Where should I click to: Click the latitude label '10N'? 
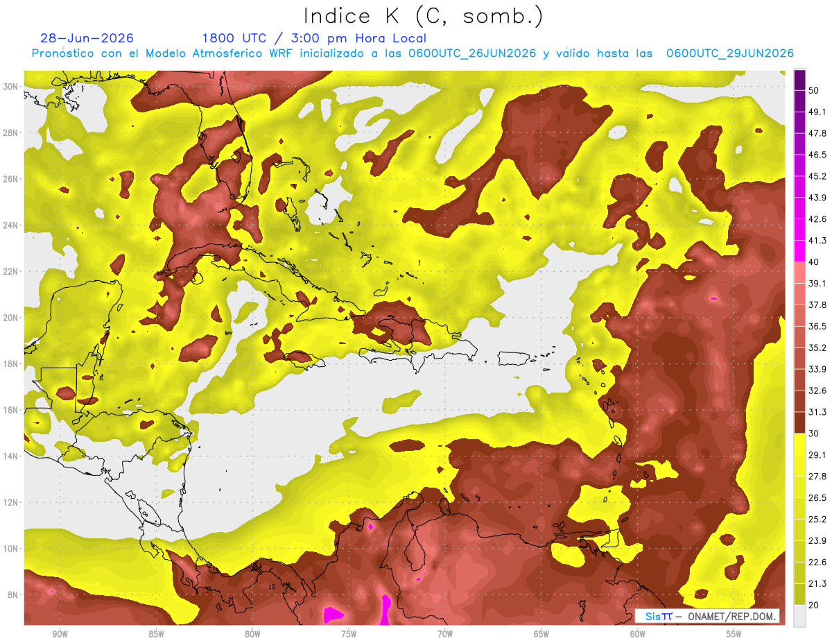(10, 549)
